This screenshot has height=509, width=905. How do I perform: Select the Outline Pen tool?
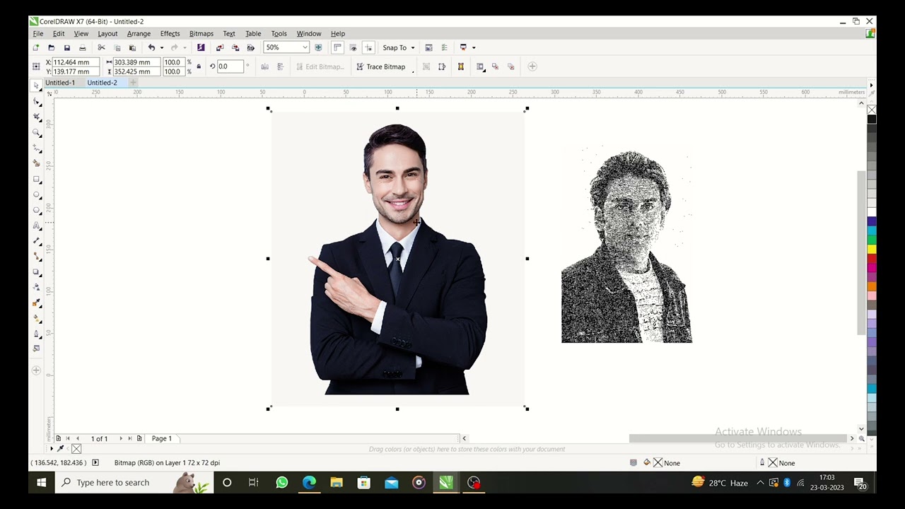tap(37, 334)
